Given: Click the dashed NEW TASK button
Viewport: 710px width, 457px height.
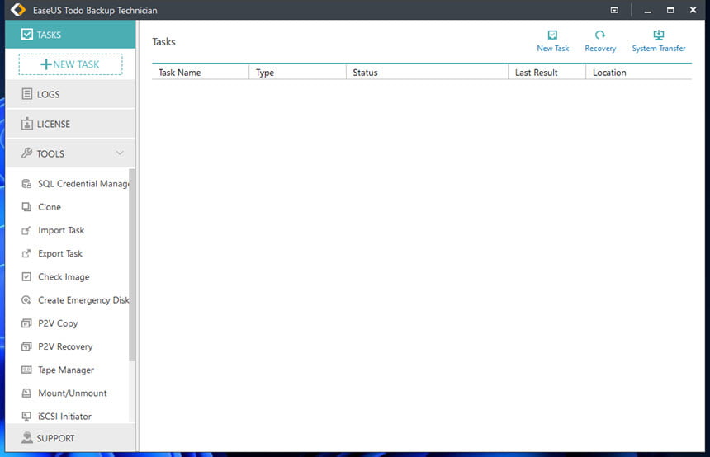Looking at the screenshot, I should (70, 64).
